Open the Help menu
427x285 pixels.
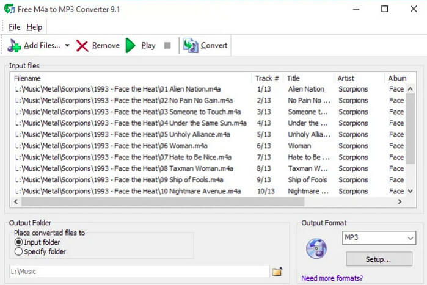click(34, 27)
